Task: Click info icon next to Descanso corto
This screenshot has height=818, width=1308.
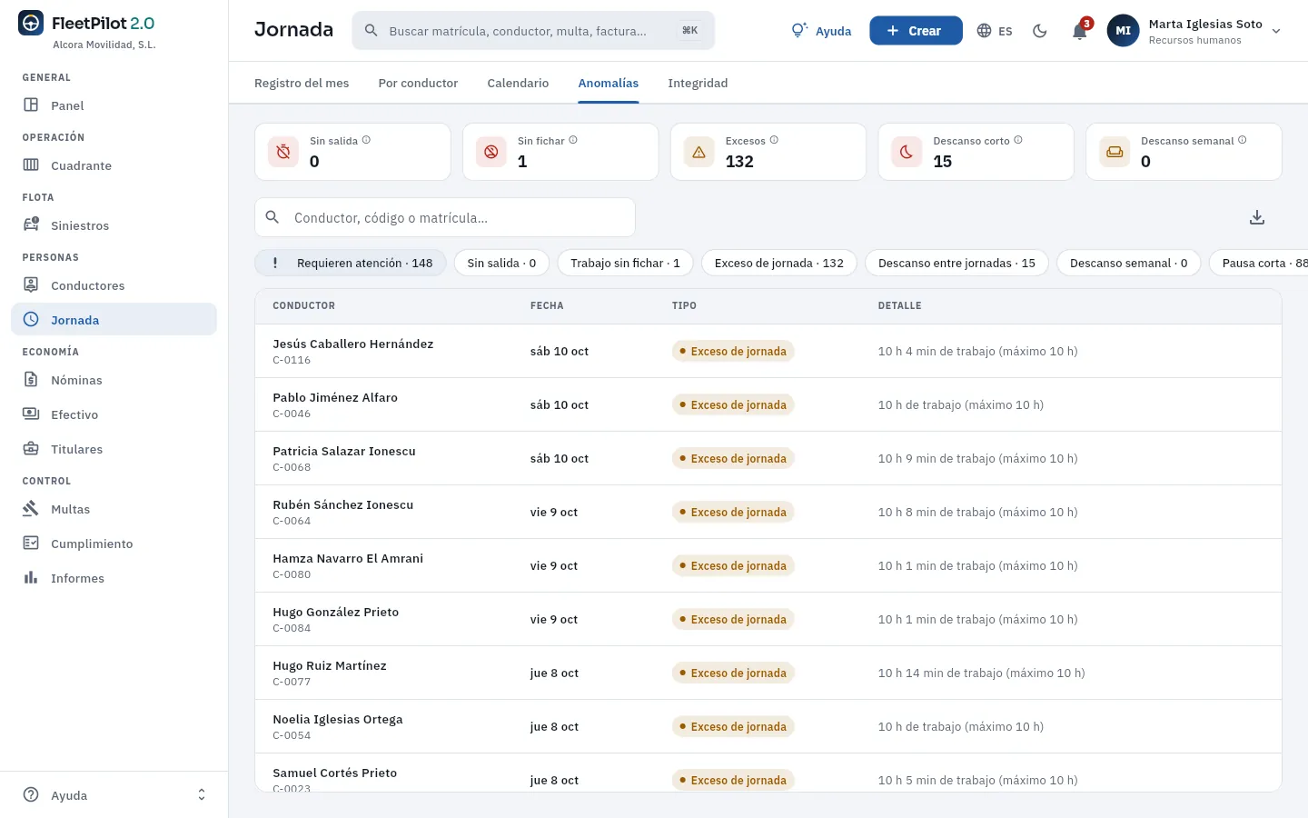Action: [x=1018, y=140]
